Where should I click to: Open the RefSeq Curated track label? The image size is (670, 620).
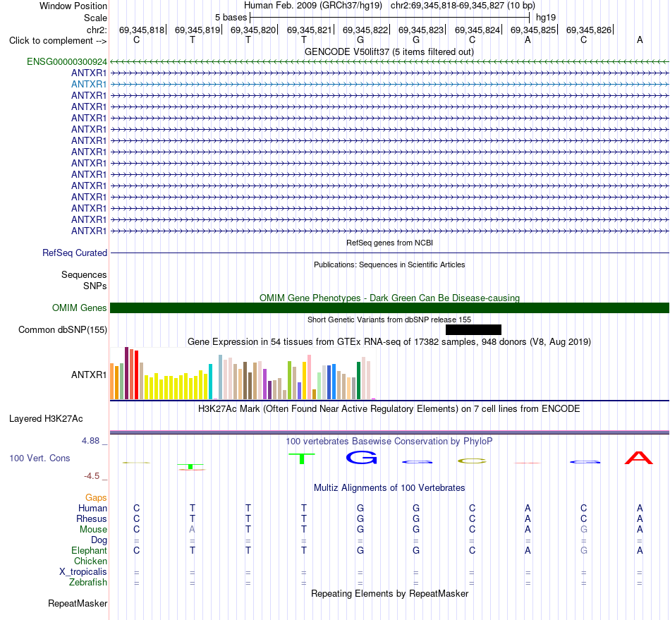point(75,253)
